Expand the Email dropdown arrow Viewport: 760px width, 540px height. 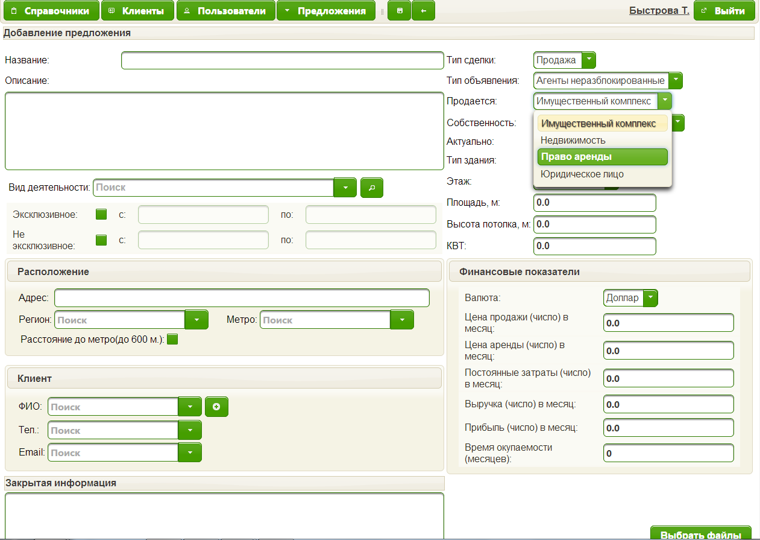tap(190, 453)
